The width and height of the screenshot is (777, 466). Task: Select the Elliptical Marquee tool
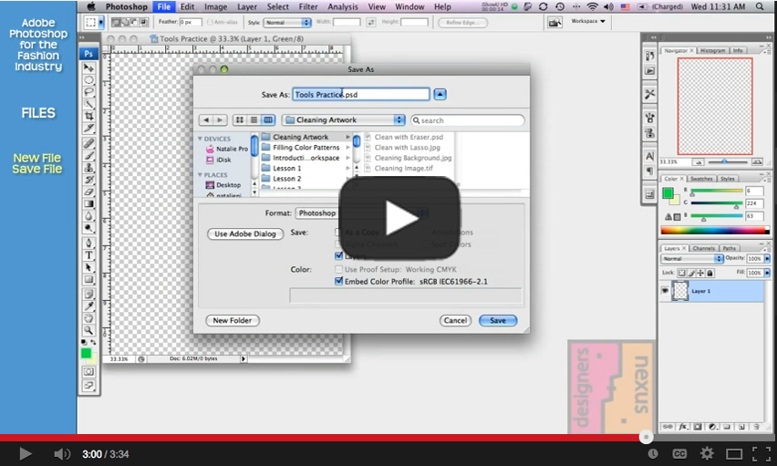point(88,80)
